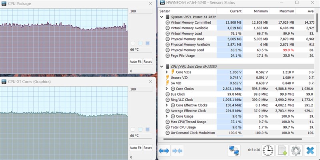Viewport: 320px width, 160px height.
Task: Click the log file with plus icon
Action: (282, 151)
